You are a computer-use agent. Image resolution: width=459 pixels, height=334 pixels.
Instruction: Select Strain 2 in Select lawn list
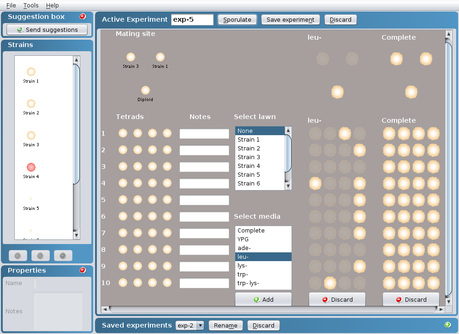(260, 149)
